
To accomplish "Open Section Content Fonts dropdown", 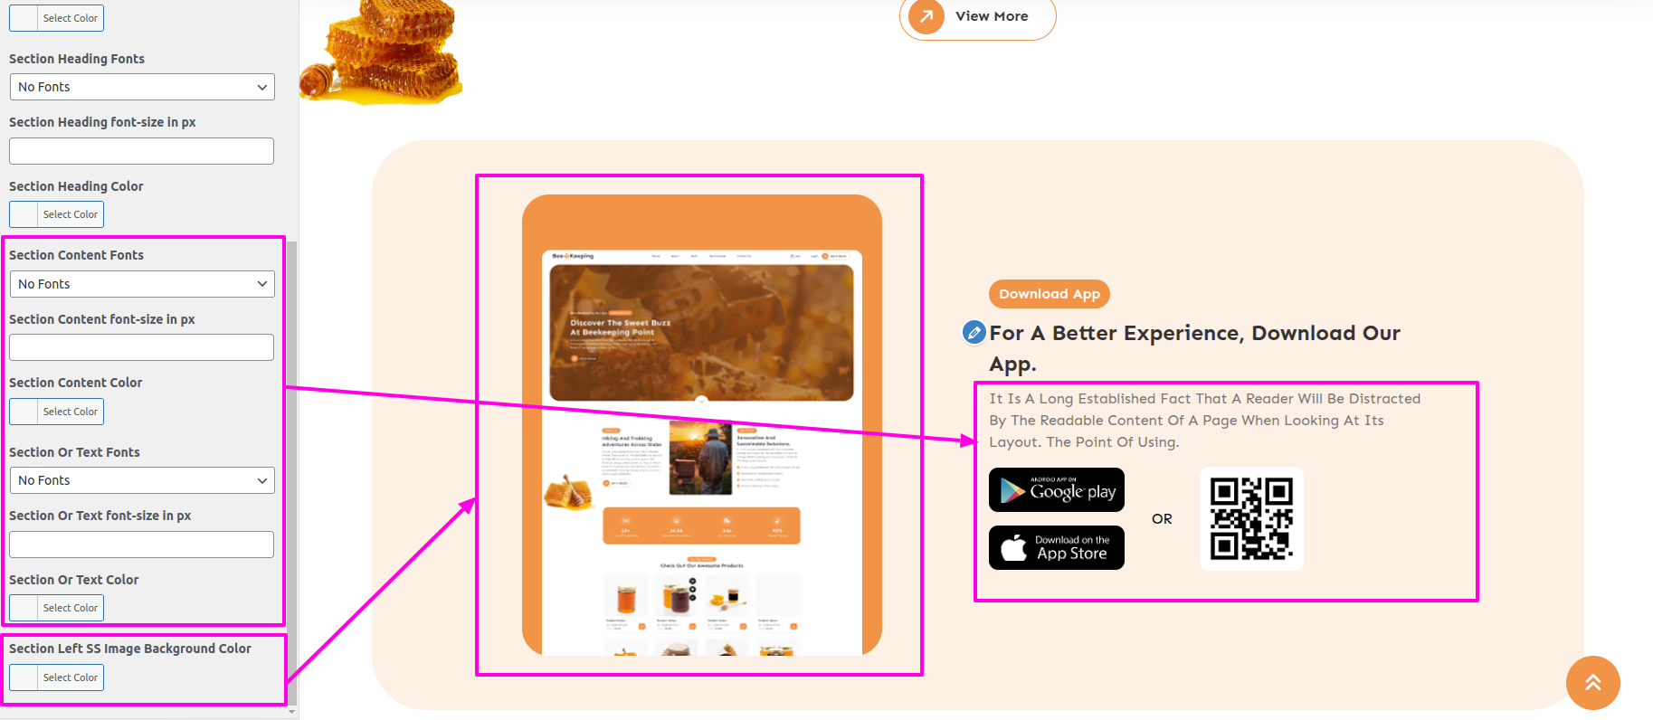I will 142,284.
